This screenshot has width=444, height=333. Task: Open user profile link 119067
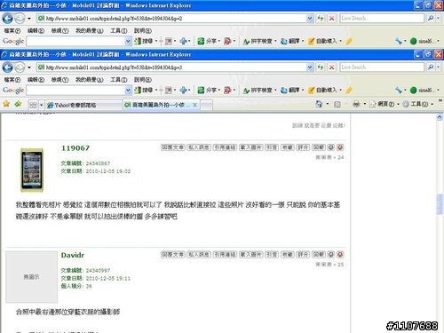pyautogui.click(x=75, y=148)
